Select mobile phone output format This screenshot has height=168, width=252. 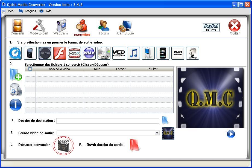[x=148, y=53]
